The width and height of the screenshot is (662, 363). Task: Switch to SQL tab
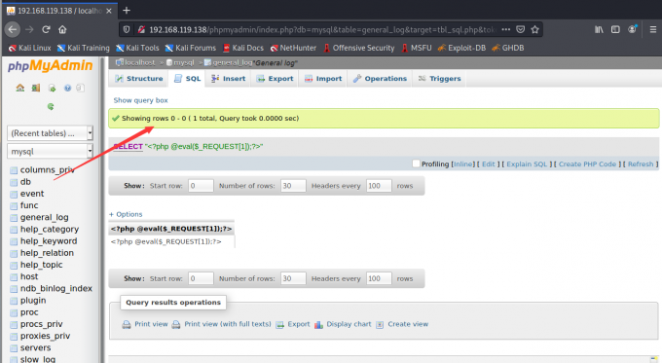click(x=188, y=79)
